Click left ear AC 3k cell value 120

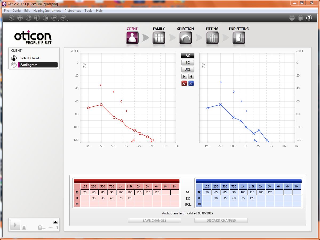[270, 192]
